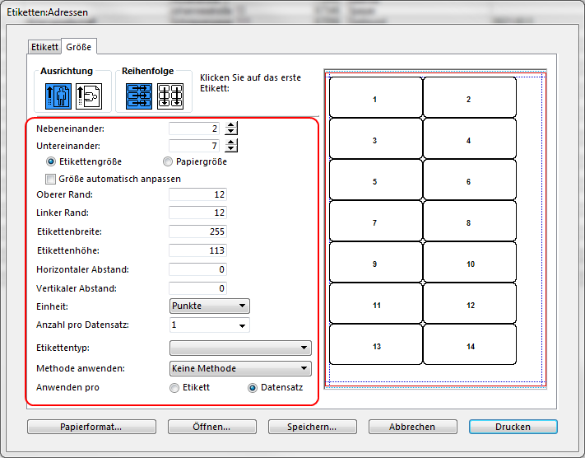Select the Etikettengröße radio button
This screenshot has width=585, height=458.
click(52, 161)
